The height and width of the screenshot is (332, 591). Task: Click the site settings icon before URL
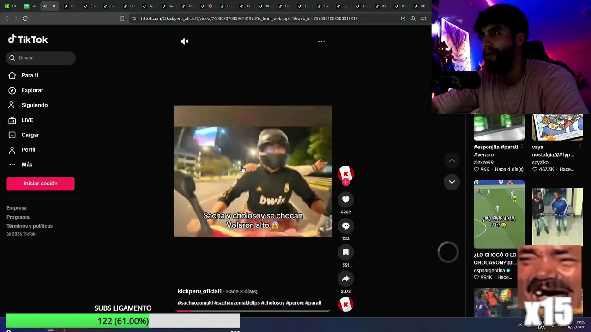[x=134, y=18]
